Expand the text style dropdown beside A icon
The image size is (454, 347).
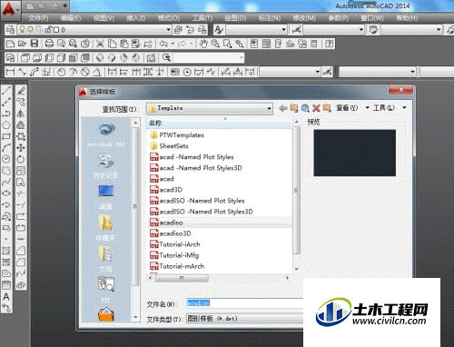point(284,30)
